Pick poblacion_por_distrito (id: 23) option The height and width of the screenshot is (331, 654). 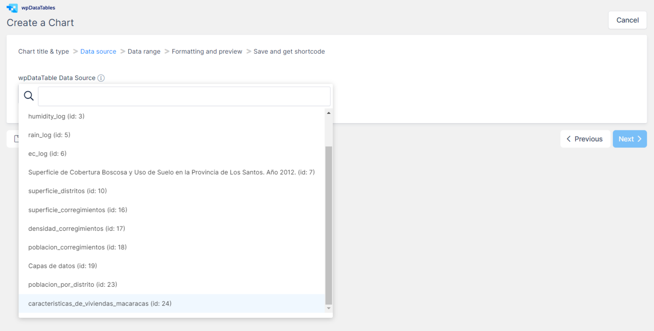[x=72, y=285]
